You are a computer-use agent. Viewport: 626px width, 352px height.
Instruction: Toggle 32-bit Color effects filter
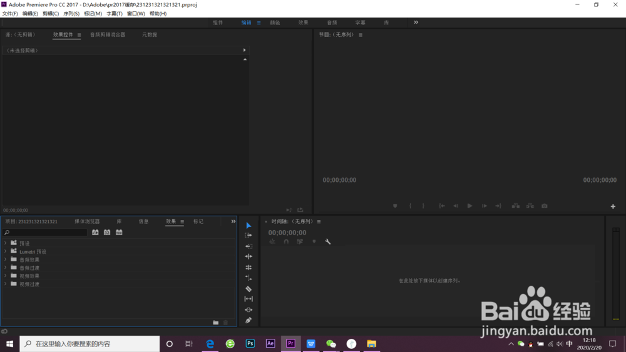coord(107,233)
